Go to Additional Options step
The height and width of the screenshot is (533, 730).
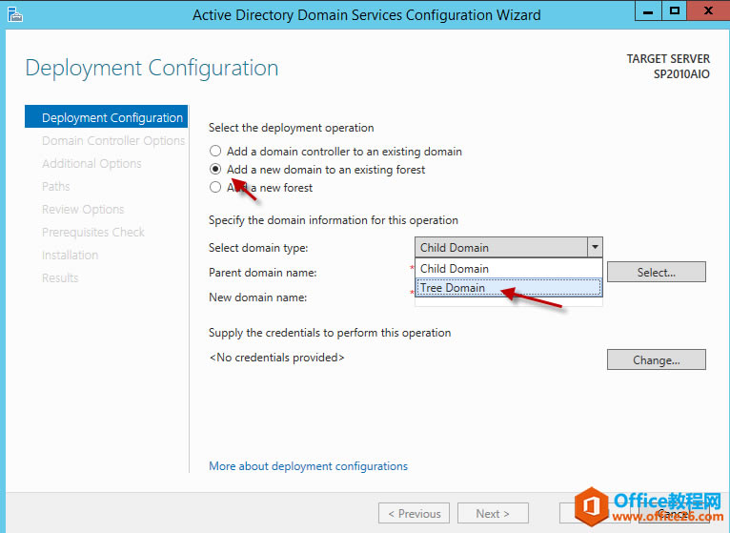coord(91,164)
